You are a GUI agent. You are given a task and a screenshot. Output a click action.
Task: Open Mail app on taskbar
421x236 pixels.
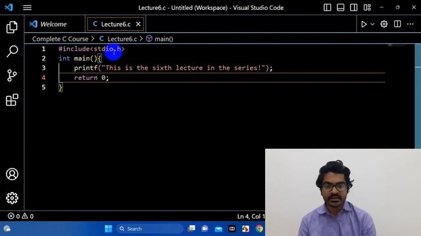coord(218,229)
